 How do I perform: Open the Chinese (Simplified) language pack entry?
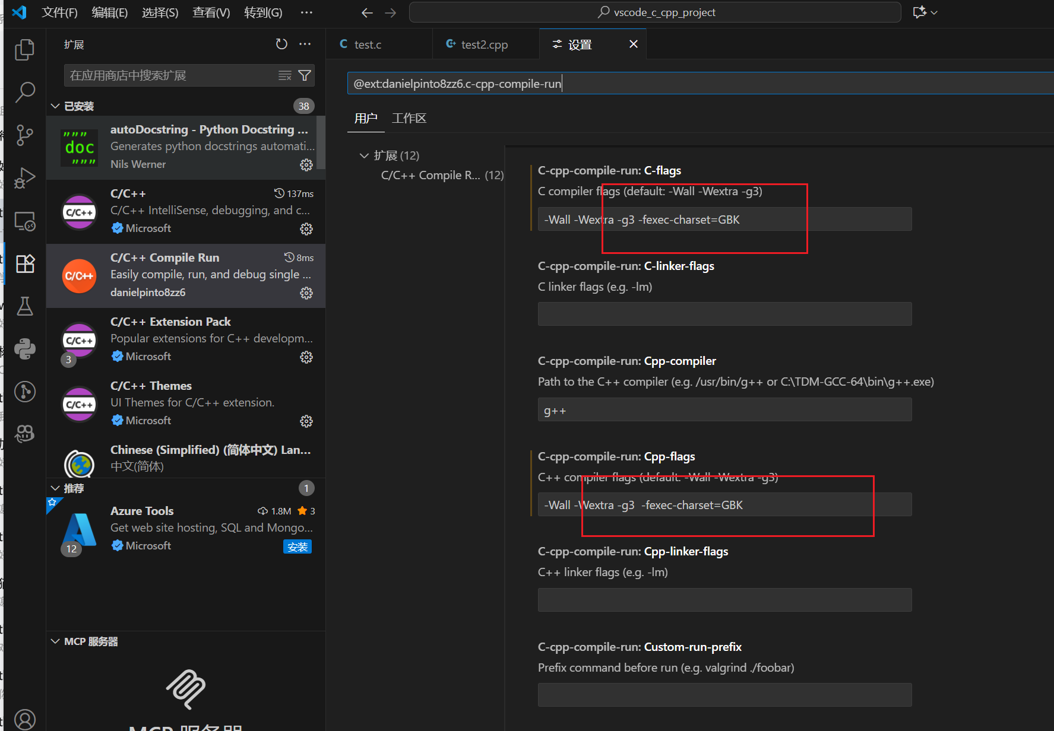tap(186, 457)
